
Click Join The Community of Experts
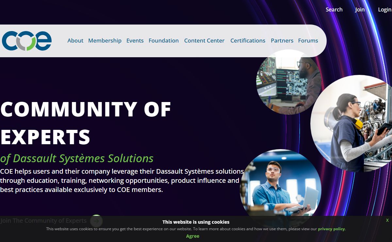click(x=43, y=221)
